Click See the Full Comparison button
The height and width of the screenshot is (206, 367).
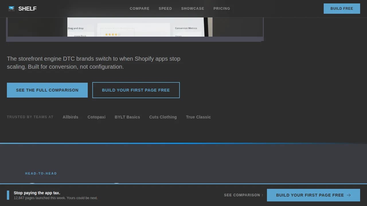[47, 90]
